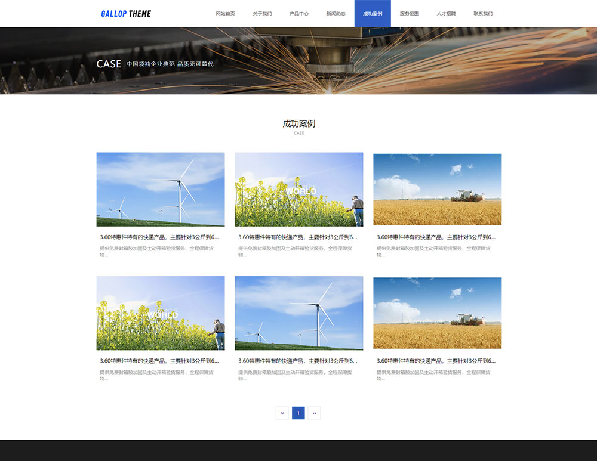Open second-row wheat harvester thumbnail
The width and height of the screenshot is (597, 461).
coord(437,313)
